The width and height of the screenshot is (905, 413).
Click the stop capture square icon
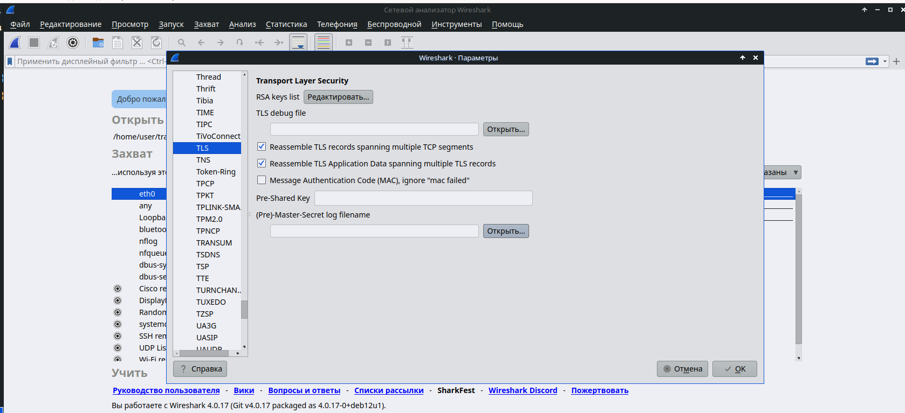(34, 43)
